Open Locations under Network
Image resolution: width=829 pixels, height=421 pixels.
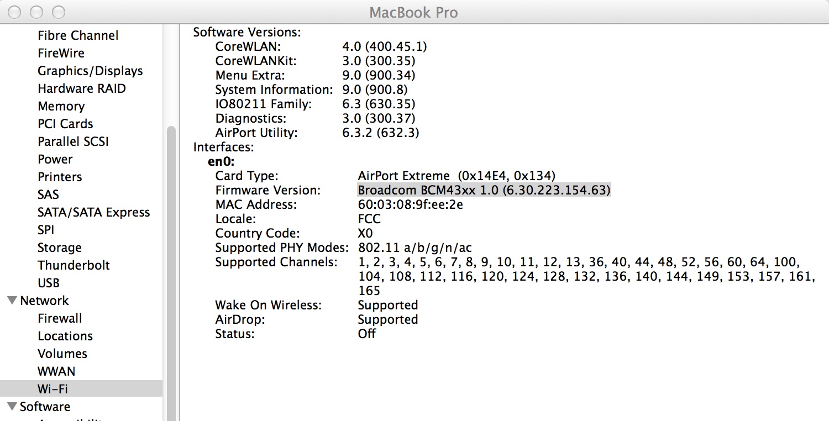tap(65, 336)
